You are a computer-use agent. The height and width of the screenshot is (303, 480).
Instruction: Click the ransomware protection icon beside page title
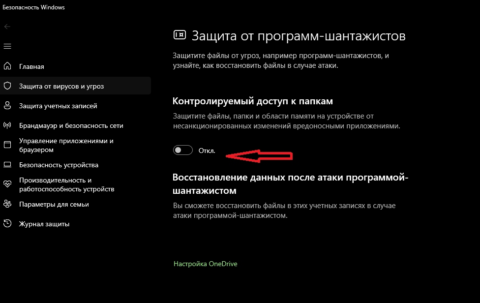180,35
